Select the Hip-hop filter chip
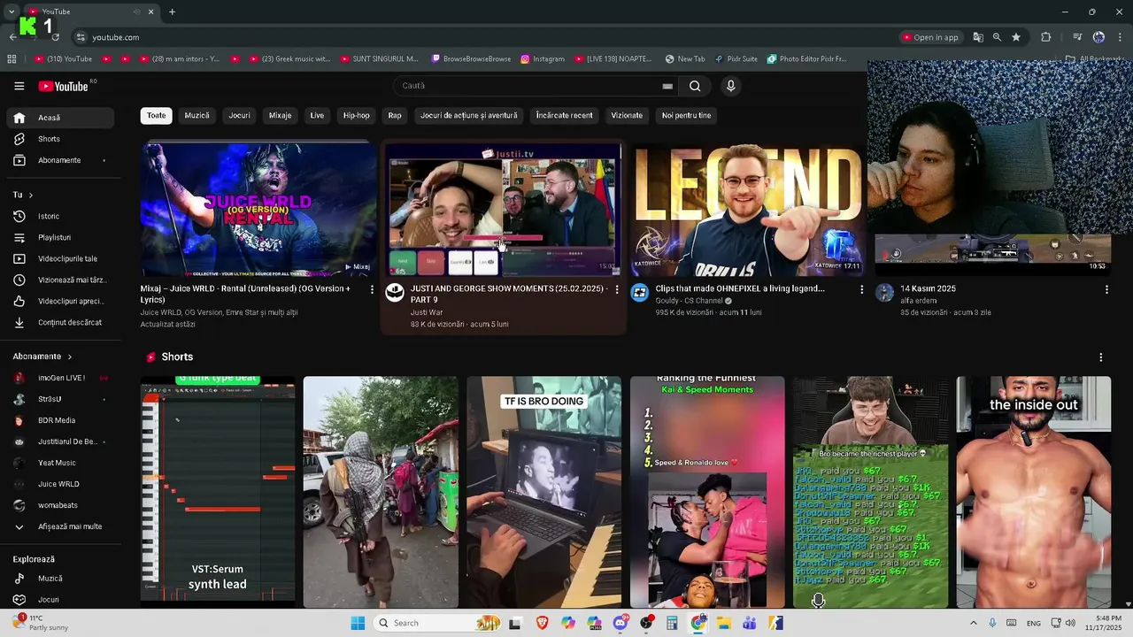The image size is (1133, 637). click(356, 116)
